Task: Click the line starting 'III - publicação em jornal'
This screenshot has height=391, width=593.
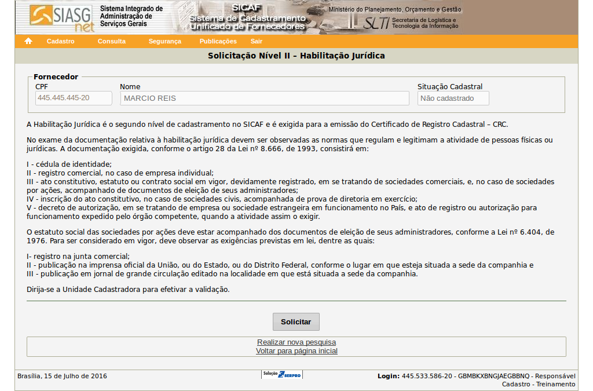Action: [222, 274]
